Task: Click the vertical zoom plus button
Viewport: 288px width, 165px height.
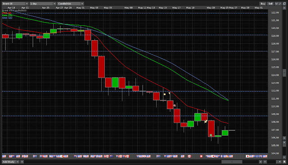Action: pos(284,142)
